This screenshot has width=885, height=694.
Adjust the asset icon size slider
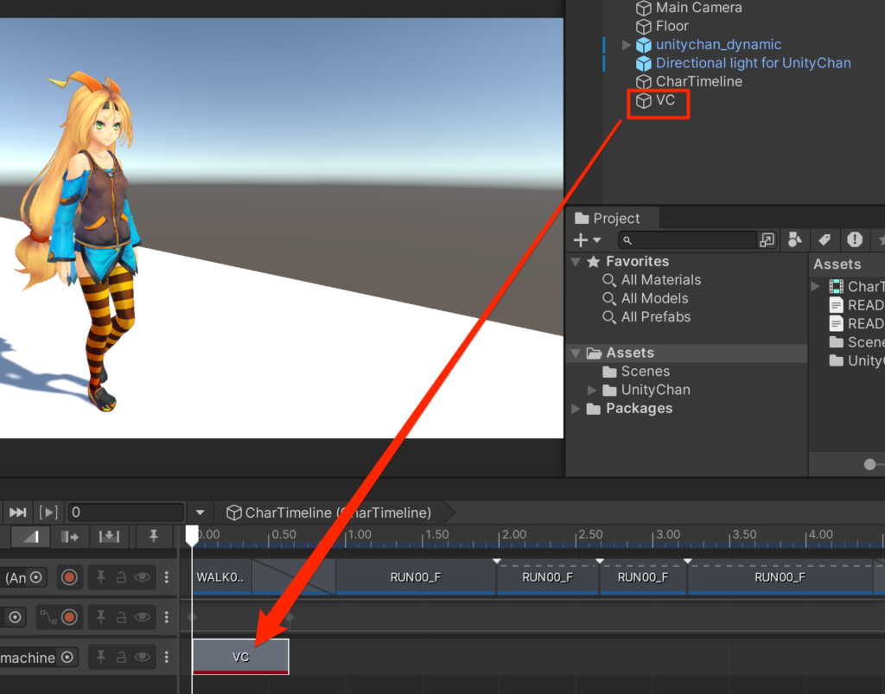[x=869, y=464]
